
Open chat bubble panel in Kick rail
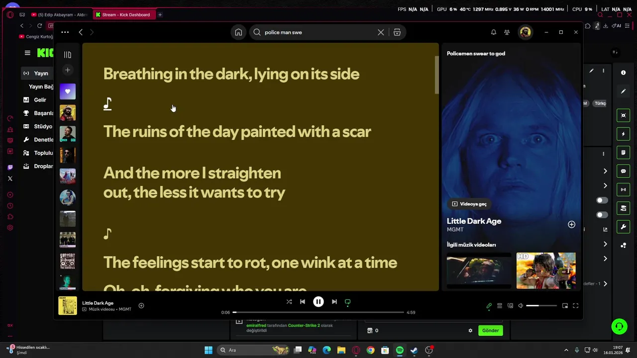(623, 171)
